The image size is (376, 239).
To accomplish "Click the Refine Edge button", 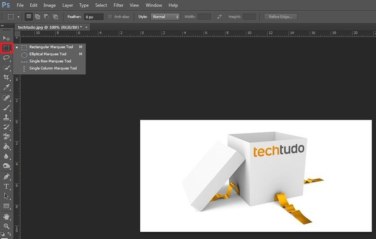I will coord(280,17).
